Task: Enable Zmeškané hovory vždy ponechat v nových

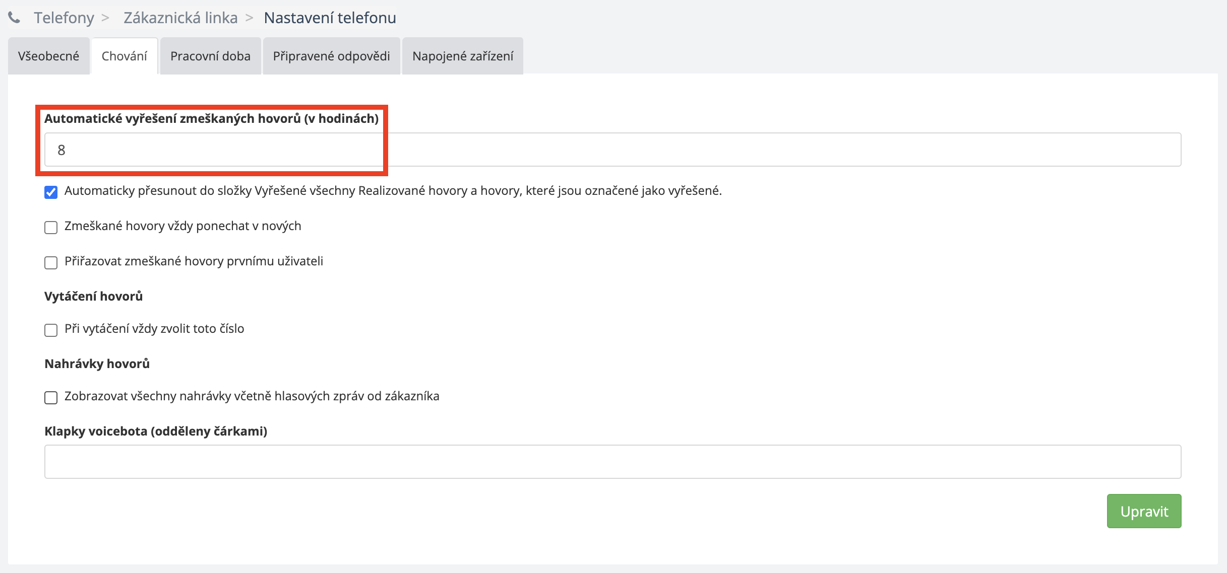Action: coord(51,228)
